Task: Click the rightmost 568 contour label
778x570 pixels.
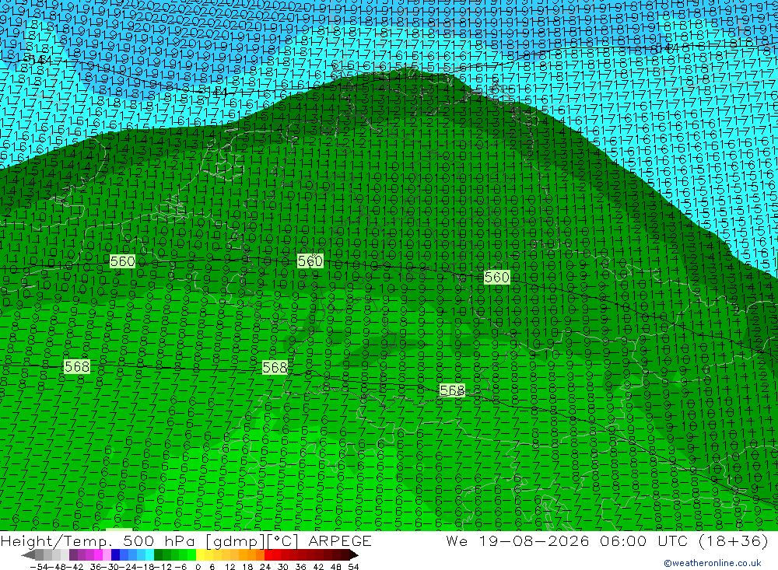Action: click(x=453, y=390)
